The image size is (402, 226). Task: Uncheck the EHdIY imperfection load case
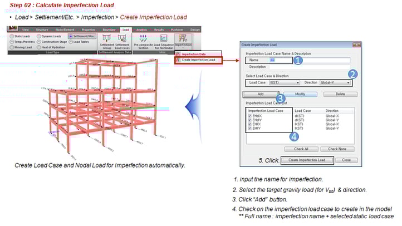pos(249,120)
